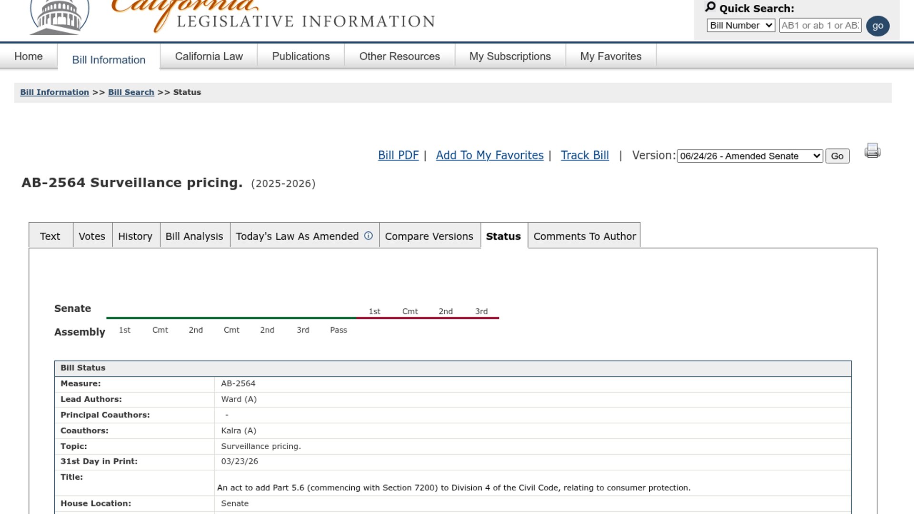Switch to the Text tab
This screenshot has width=914, height=514.
(50, 236)
